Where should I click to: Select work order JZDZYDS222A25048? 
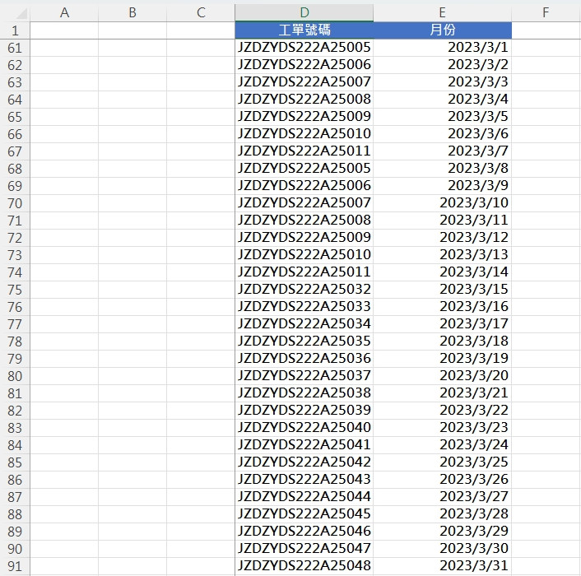click(304, 566)
